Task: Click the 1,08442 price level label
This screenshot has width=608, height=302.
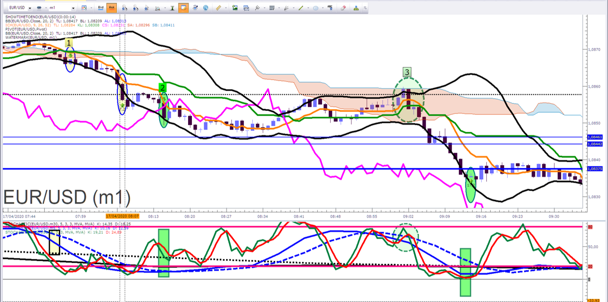Action: (x=595, y=144)
